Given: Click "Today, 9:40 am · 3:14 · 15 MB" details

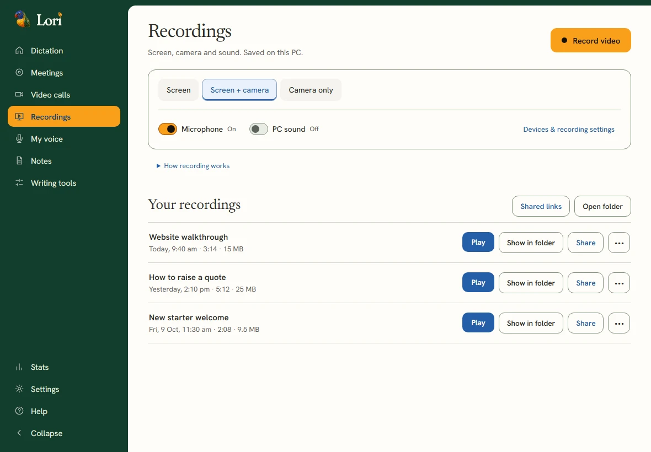Looking at the screenshot, I should (196, 249).
